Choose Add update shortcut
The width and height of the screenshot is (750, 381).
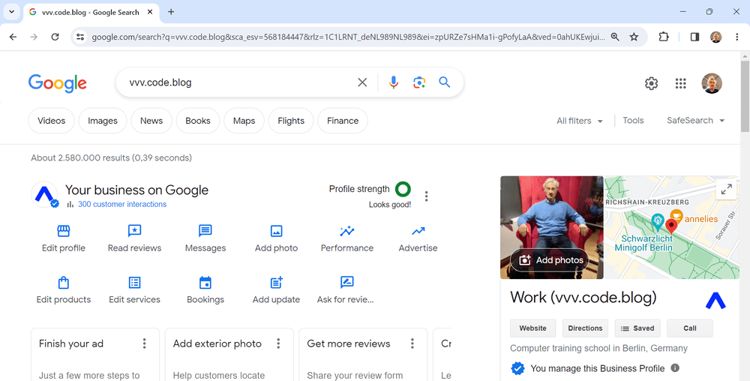(276, 289)
